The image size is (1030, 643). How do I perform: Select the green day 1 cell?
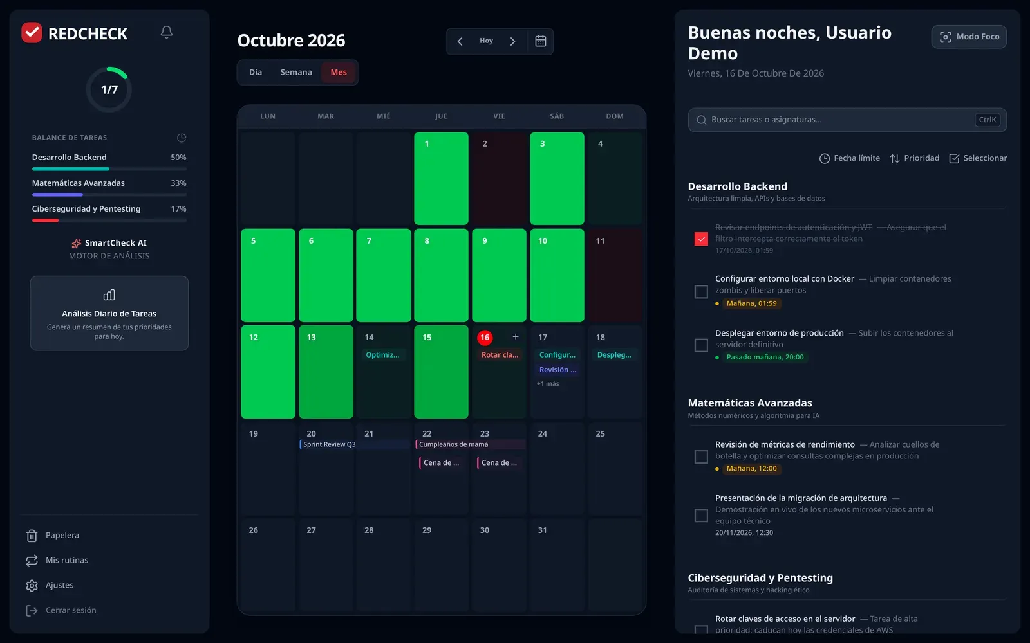point(441,179)
